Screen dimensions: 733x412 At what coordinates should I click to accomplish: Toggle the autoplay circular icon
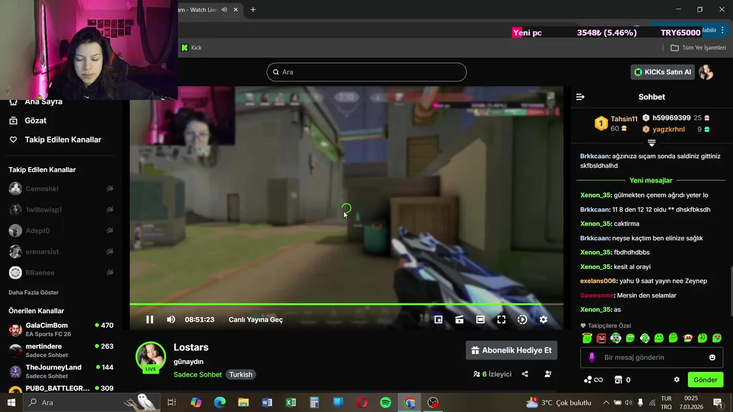[522, 320]
